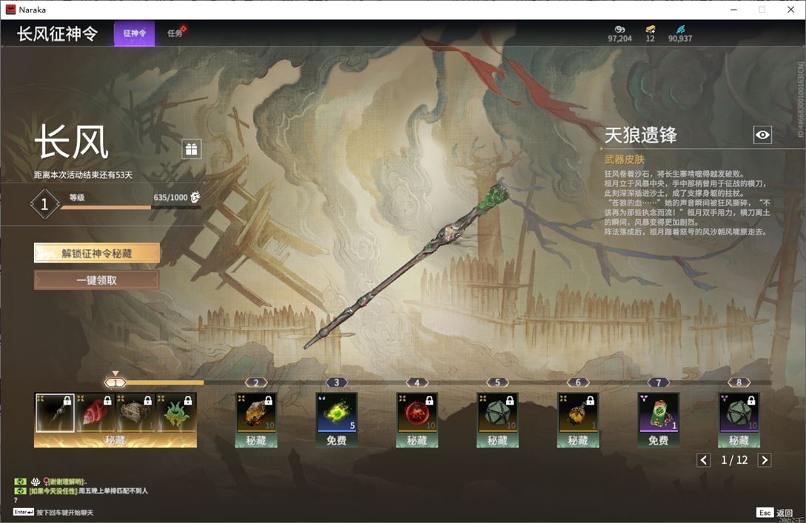Click the 免费 label under level 3 reward

pyautogui.click(x=337, y=440)
